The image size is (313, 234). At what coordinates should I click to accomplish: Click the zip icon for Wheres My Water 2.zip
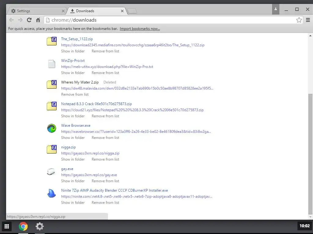coord(51,84)
